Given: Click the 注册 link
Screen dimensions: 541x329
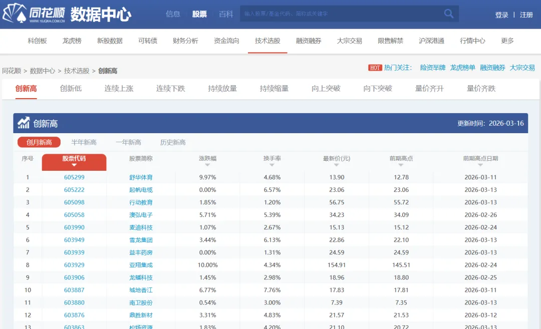Looking at the screenshot, I should (526, 15).
